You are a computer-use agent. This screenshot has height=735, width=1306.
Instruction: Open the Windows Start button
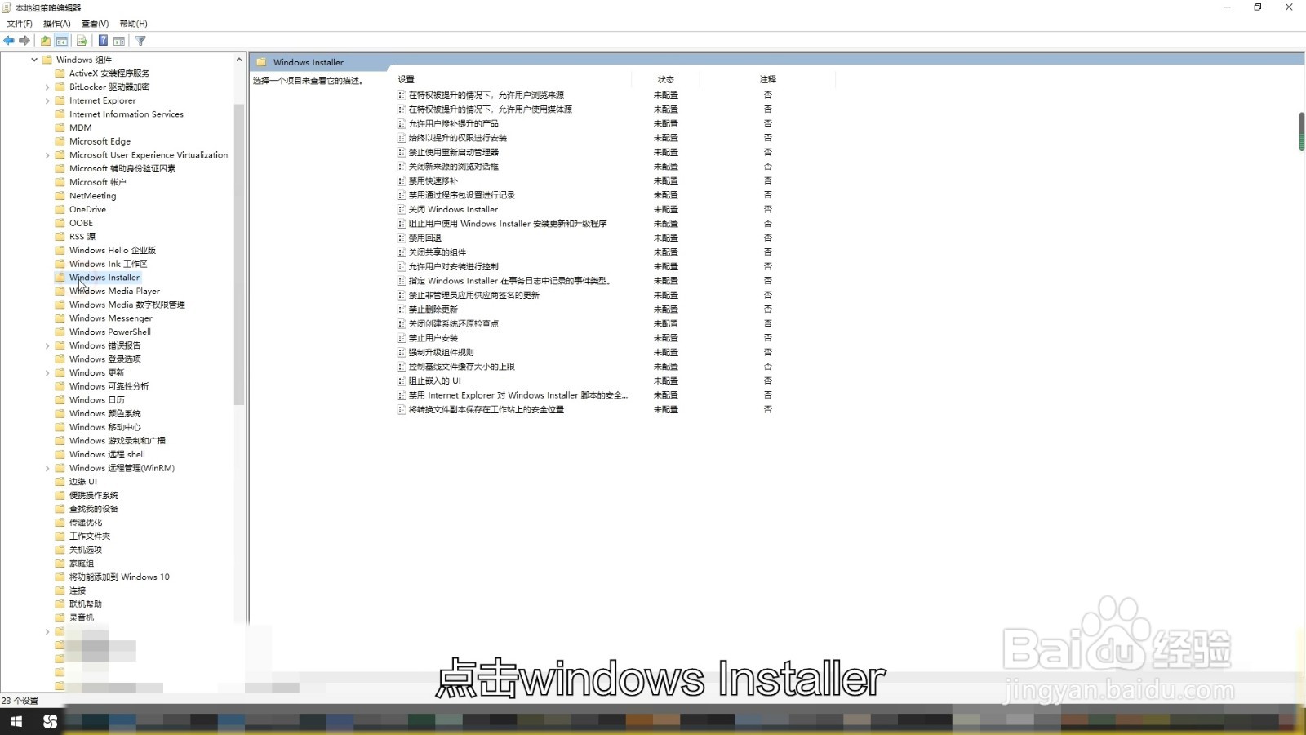click(x=16, y=721)
